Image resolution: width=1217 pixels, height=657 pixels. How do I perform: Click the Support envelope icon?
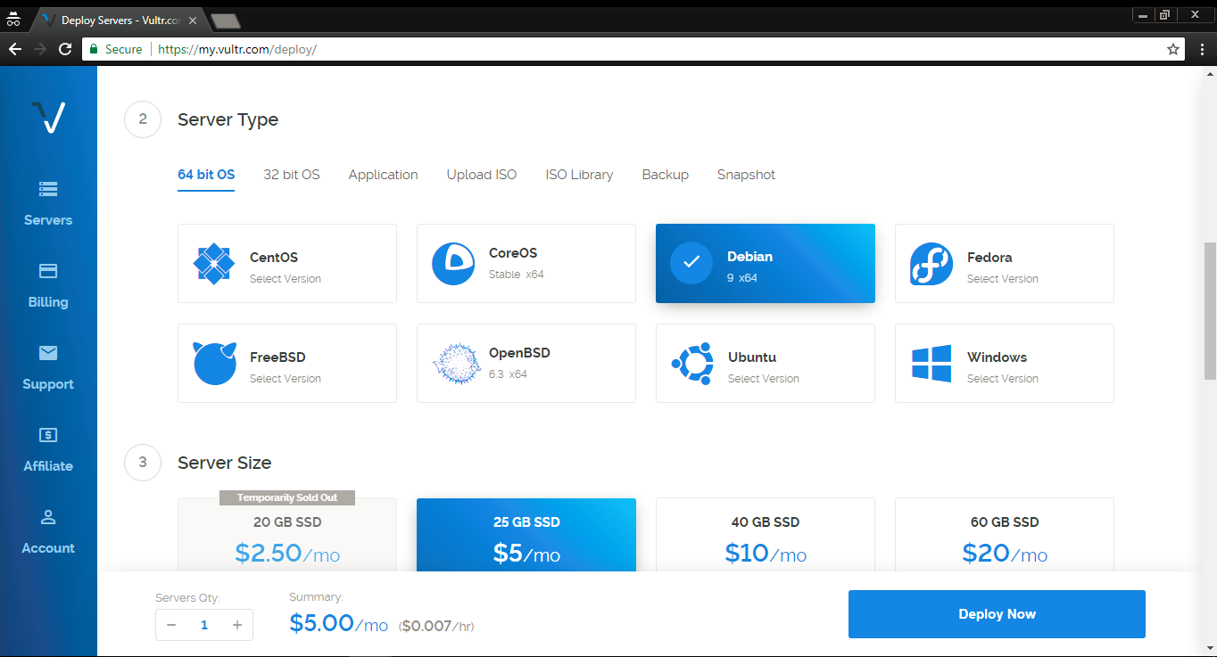pos(48,353)
